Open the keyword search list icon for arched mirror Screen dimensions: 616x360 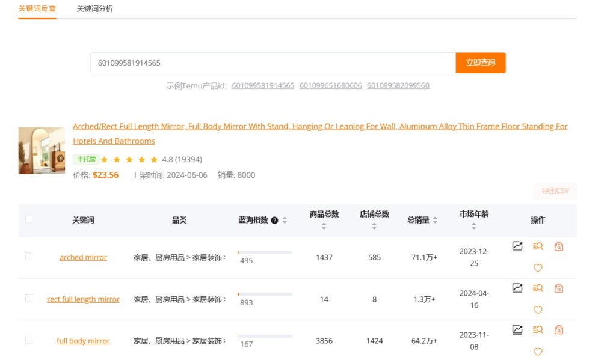pyautogui.click(x=538, y=246)
